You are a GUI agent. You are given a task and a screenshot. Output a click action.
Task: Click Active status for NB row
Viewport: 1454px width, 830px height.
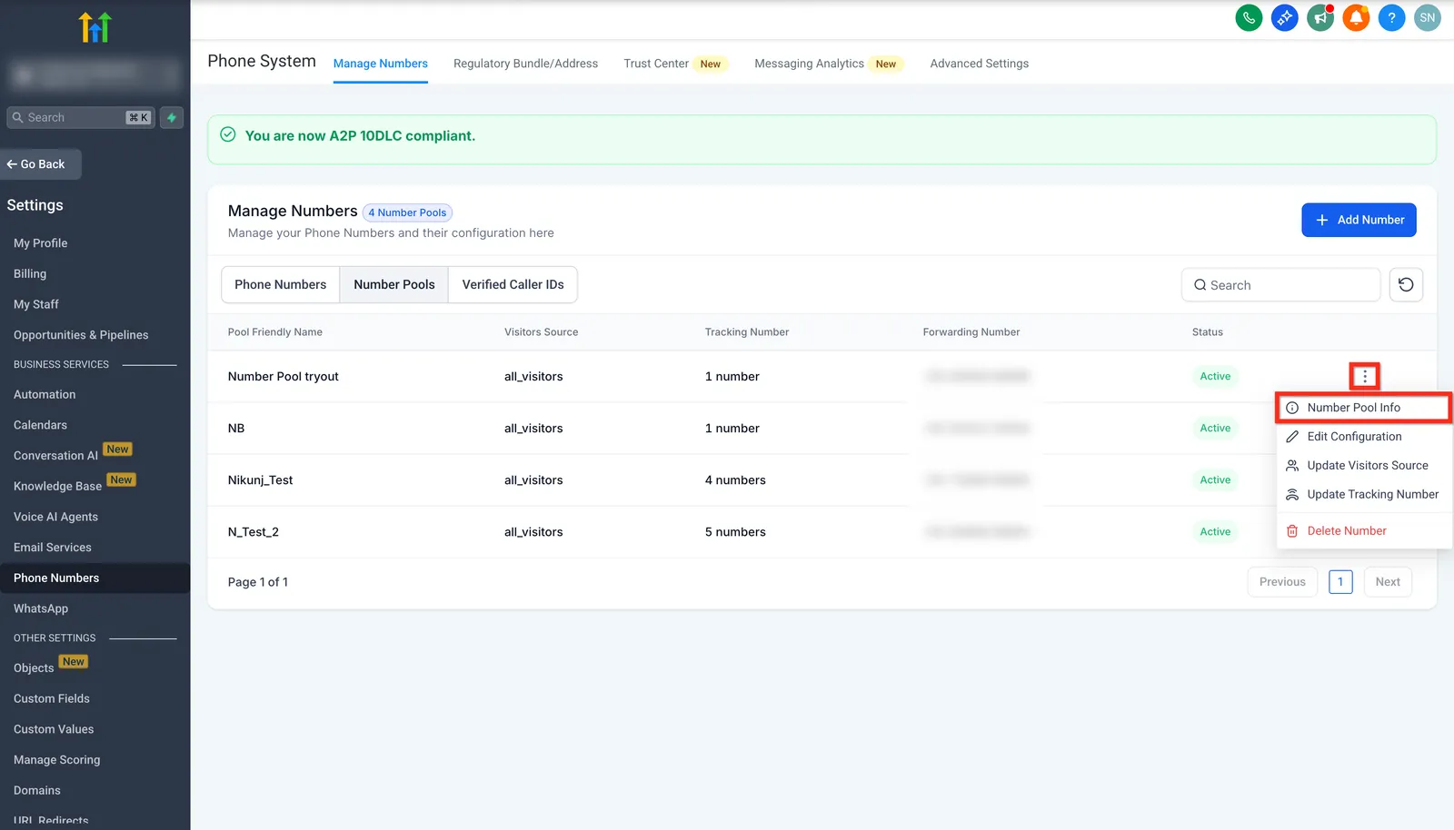coord(1215,429)
